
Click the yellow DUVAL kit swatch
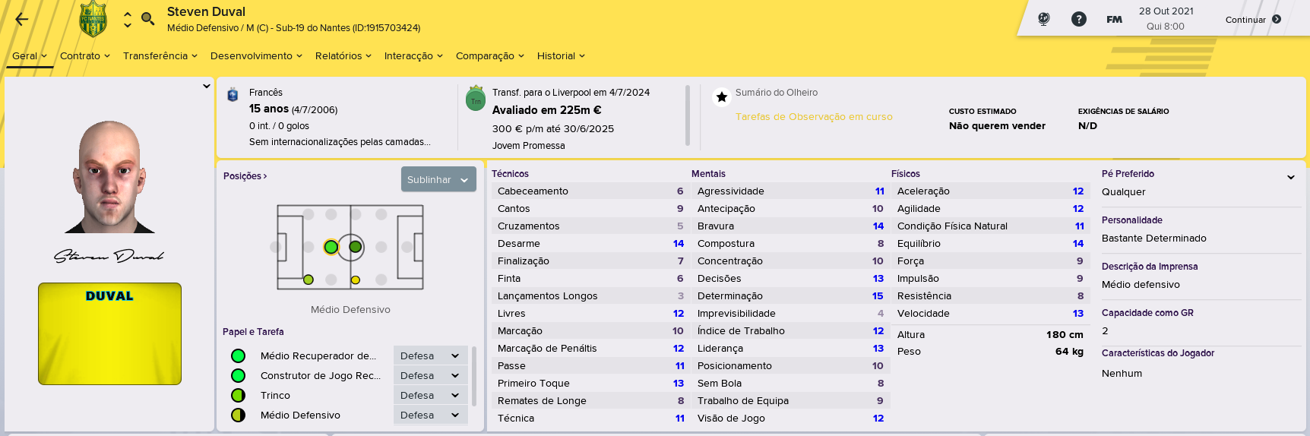tap(109, 333)
